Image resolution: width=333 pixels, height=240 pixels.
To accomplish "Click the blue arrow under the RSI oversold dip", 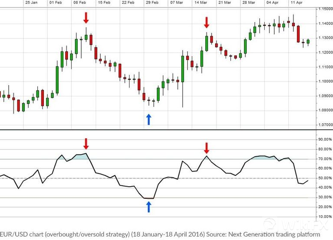I will [149, 207].
